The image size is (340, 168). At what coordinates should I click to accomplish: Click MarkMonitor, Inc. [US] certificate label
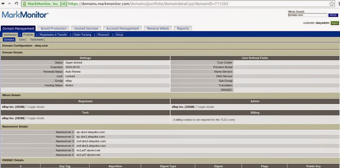click(x=47, y=3)
